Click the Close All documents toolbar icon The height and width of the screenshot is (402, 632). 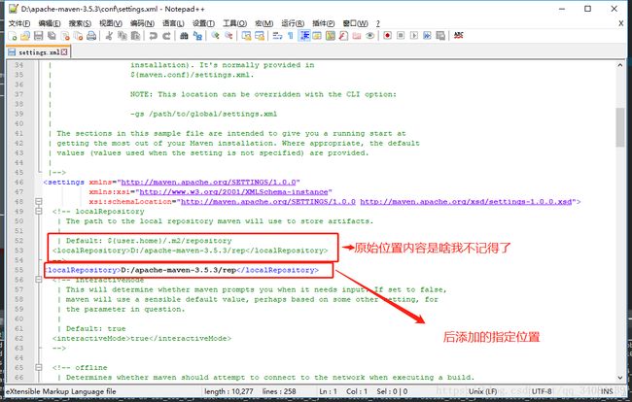(x=78, y=36)
